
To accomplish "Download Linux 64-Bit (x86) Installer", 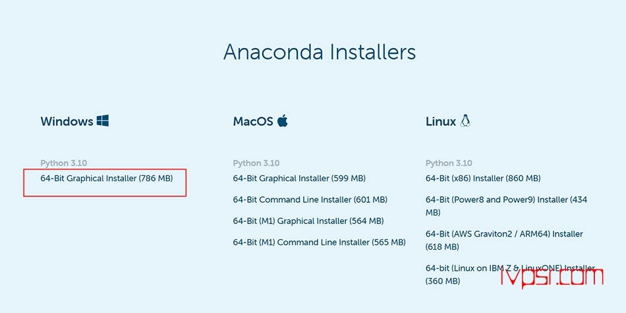I will pos(483,179).
